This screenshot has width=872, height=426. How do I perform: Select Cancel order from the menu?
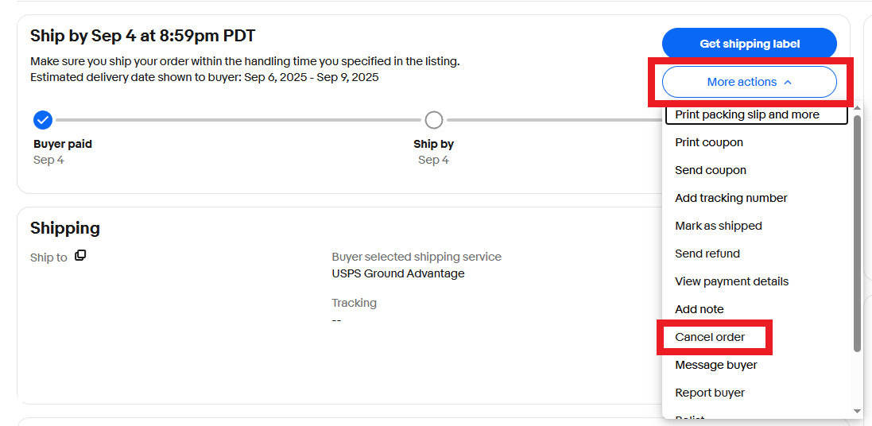(710, 337)
